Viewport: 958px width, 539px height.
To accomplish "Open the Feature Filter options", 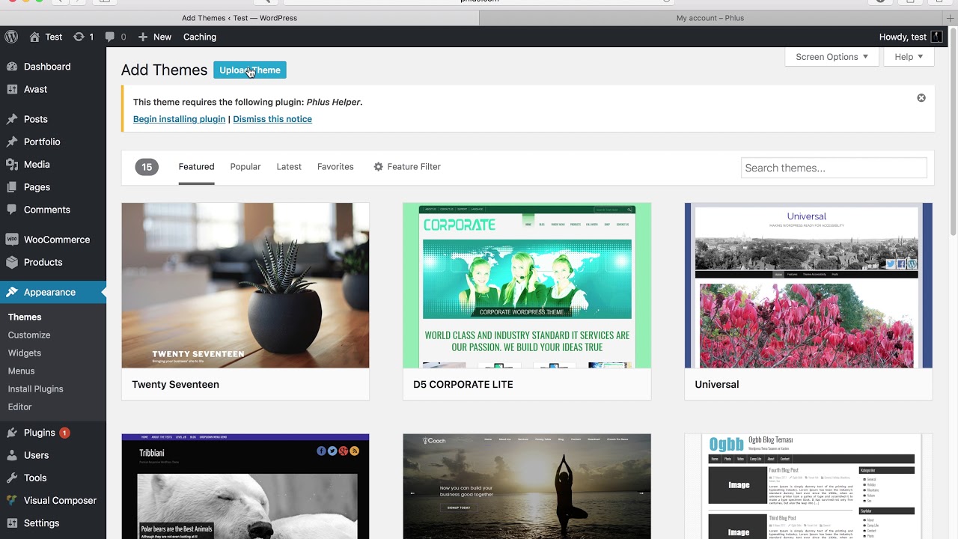I will pos(406,167).
